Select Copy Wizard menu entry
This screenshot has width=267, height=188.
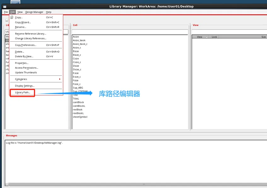(23, 22)
